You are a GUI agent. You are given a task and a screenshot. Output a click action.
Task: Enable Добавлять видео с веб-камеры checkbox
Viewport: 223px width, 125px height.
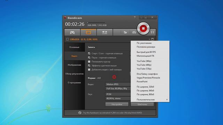[x=89, y=69]
